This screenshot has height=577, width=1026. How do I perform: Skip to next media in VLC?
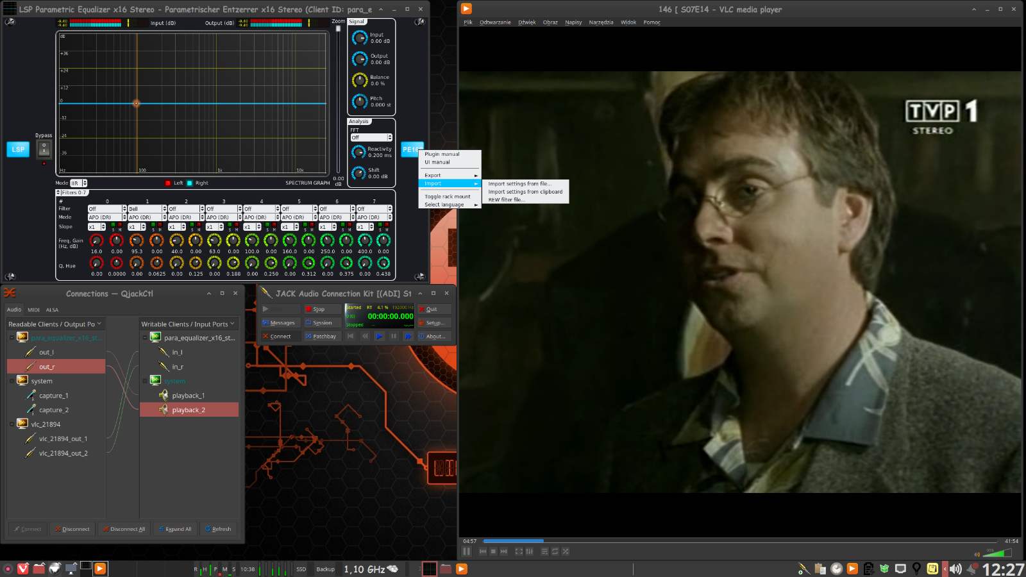tap(504, 551)
